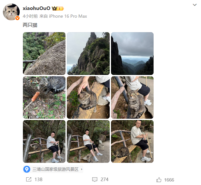The image size is (201, 185).
Task: Open the iPhone 16 Pro Max source link
Action: click(68, 16)
